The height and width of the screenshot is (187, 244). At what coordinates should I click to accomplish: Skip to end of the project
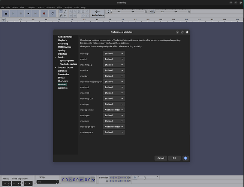35,13
